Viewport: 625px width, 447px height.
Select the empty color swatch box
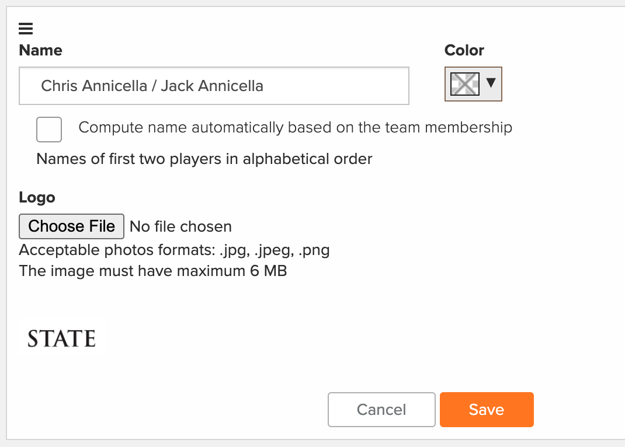pos(465,84)
